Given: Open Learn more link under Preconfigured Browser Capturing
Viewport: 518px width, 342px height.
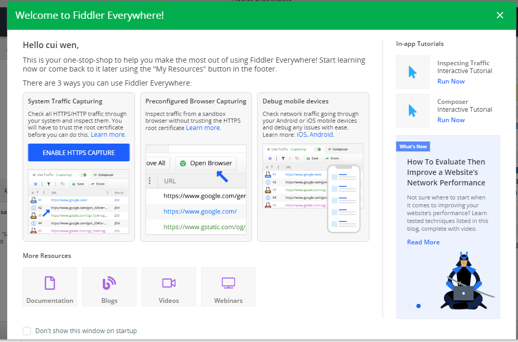Looking at the screenshot, I should click(204, 127).
